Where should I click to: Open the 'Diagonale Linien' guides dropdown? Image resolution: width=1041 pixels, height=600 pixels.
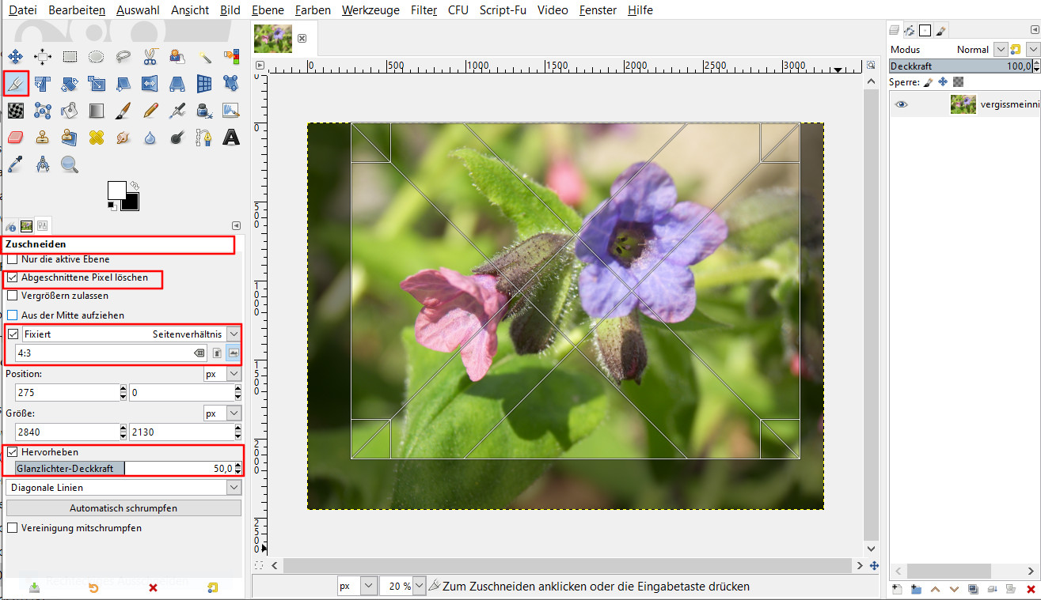123,488
